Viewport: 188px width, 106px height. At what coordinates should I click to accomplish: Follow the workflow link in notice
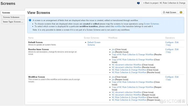coord(118,27)
